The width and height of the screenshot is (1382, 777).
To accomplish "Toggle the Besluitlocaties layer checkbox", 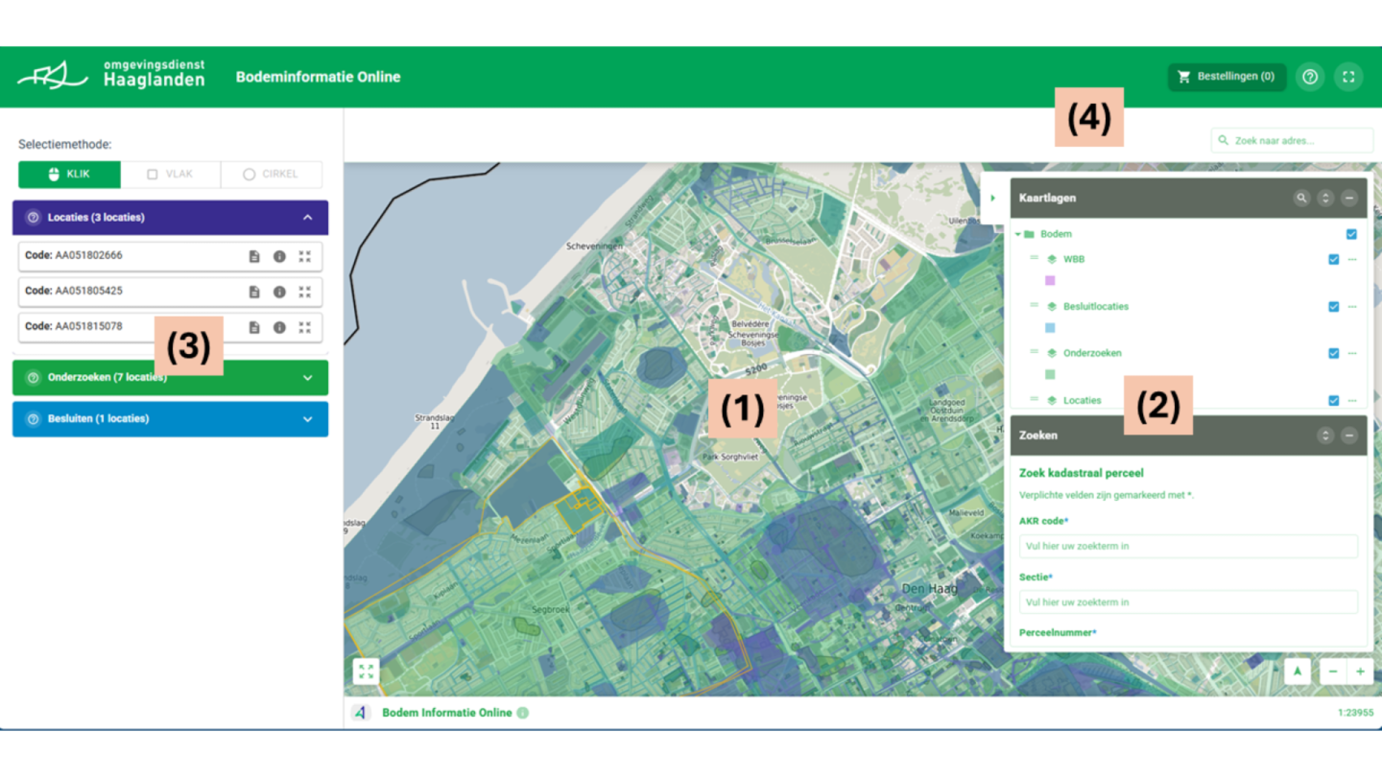I will (1333, 307).
